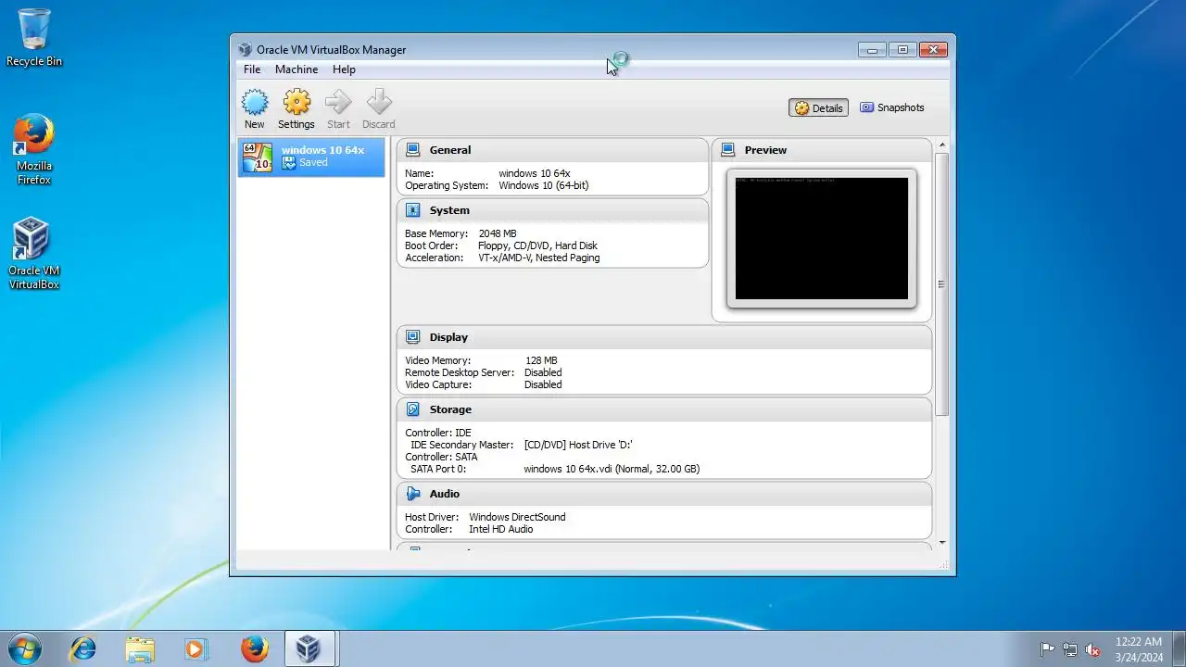Click 'Floppy, CD/DVD, Hard Disk' boot order
1186x667 pixels.
tap(537, 245)
